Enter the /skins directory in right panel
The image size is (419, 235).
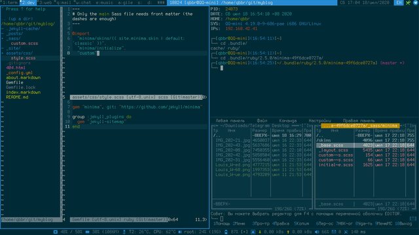pos(323,140)
